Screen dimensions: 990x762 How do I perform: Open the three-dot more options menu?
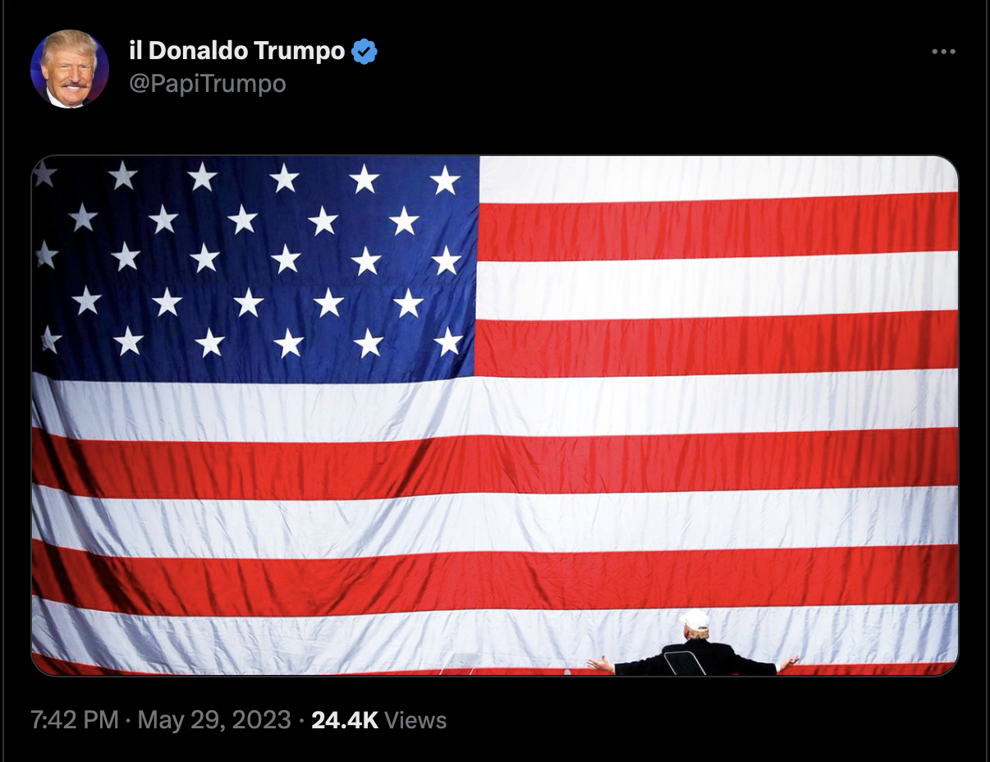click(943, 52)
